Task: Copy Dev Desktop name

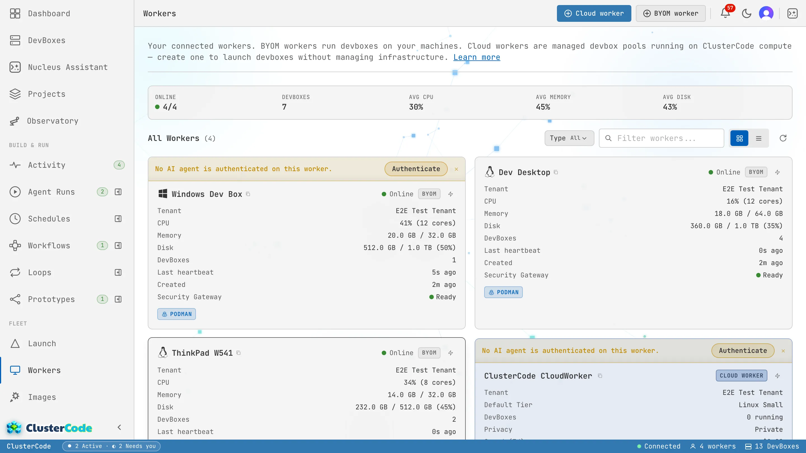Action: pos(556,172)
